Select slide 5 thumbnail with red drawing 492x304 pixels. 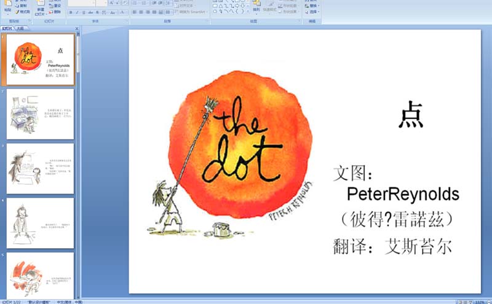[x=40, y=276]
